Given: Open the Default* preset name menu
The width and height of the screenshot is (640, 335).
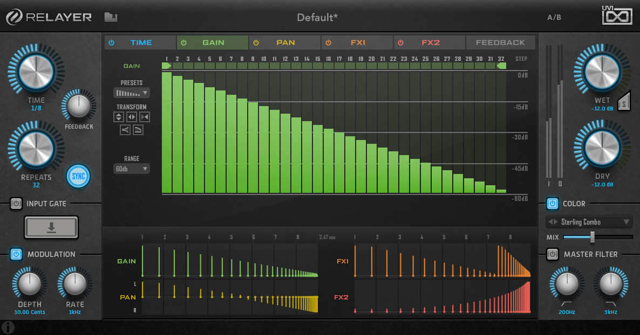Looking at the screenshot, I should pyautogui.click(x=317, y=18).
